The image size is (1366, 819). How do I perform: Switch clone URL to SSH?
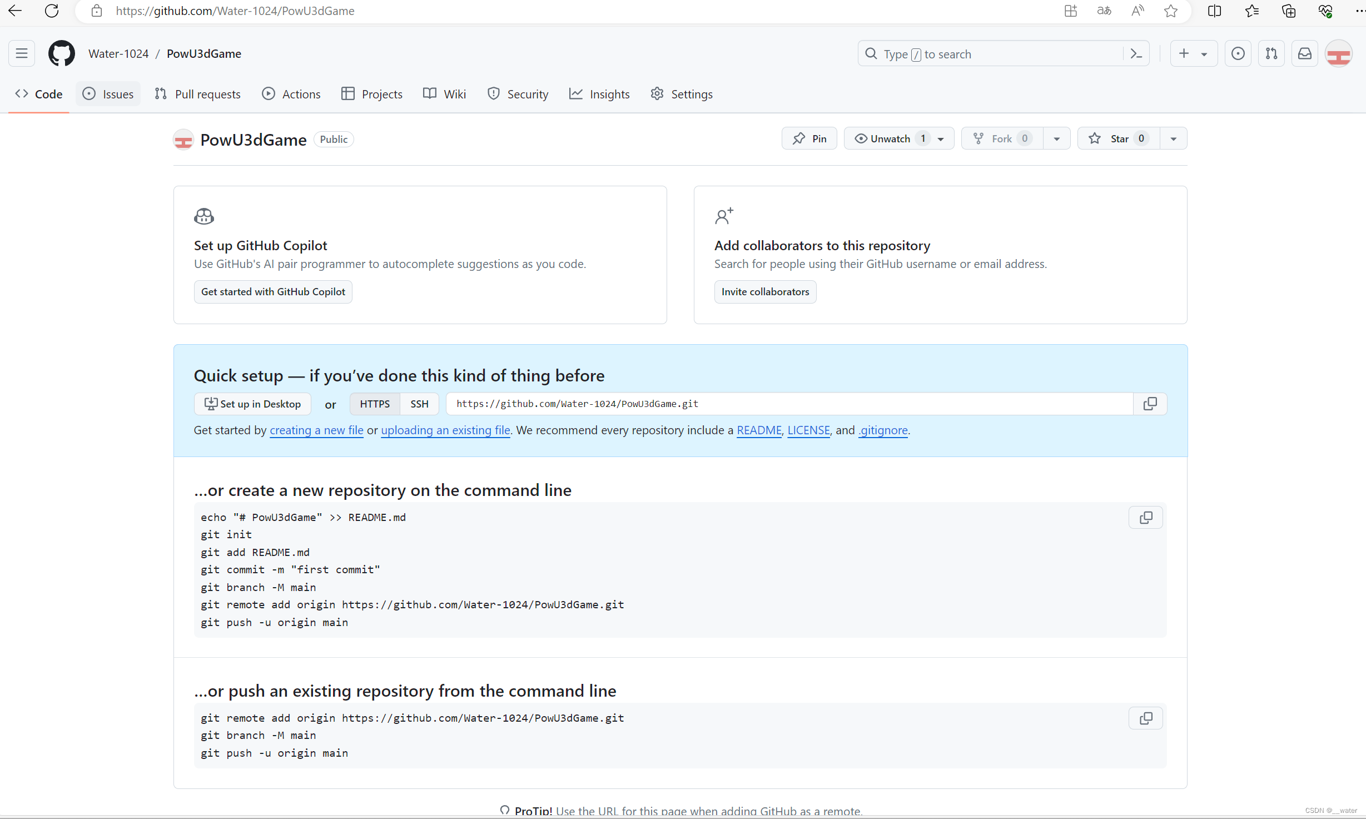tap(419, 404)
